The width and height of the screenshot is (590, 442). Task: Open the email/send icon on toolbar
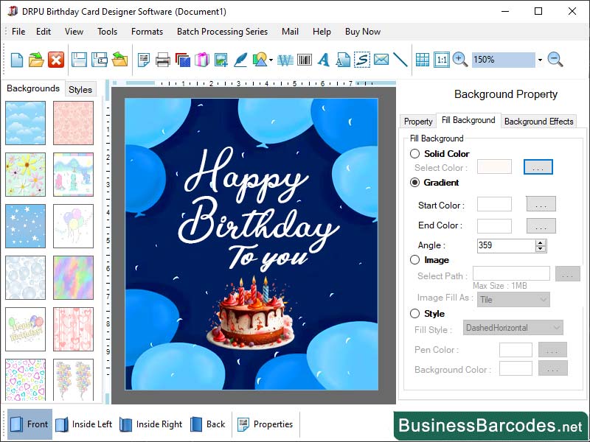click(x=382, y=60)
